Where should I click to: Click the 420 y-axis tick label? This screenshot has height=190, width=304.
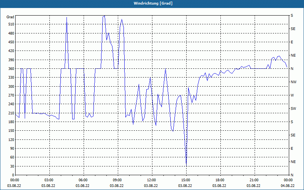[x=11, y=51]
